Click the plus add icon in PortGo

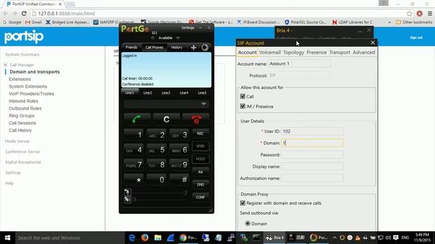point(194,47)
